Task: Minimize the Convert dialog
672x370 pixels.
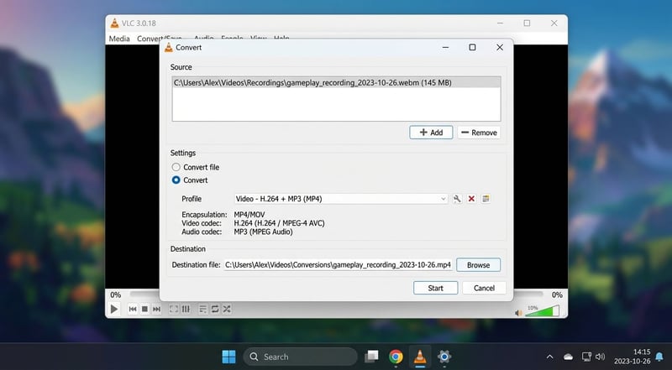Action: click(x=446, y=48)
